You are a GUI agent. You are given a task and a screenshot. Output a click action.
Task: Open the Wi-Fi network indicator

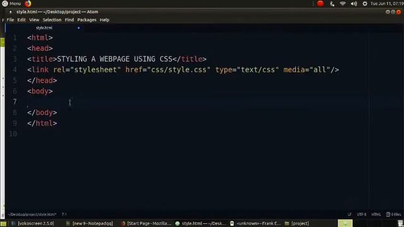pos(342,4)
